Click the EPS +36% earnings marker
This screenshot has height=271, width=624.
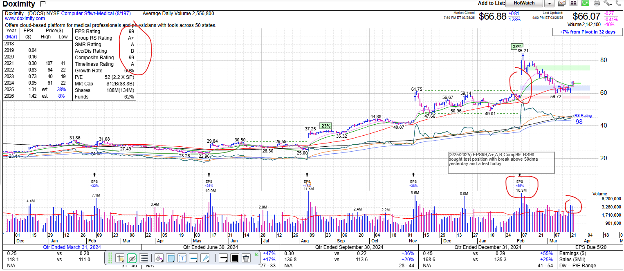(x=413, y=183)
